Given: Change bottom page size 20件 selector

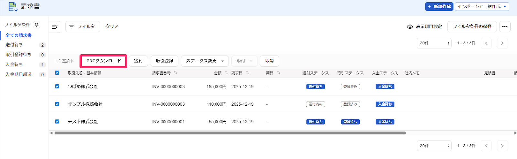Looking at the screenshot, I should [x=434, y=146].
